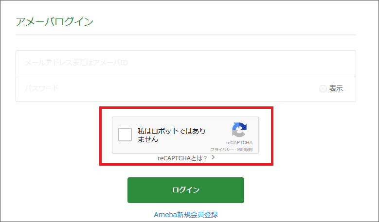Click the アメーバログイン heading text
Image resolution: width=379 pixels, height=222 pixels.
point(54,22)
